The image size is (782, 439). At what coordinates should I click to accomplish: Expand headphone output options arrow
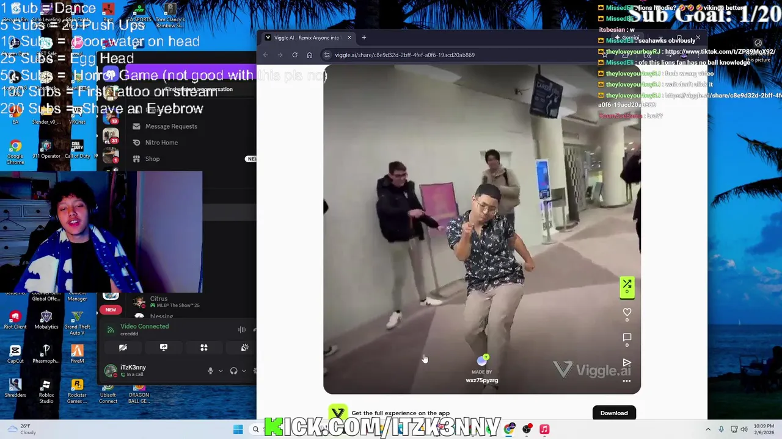[x=244, y=371]
